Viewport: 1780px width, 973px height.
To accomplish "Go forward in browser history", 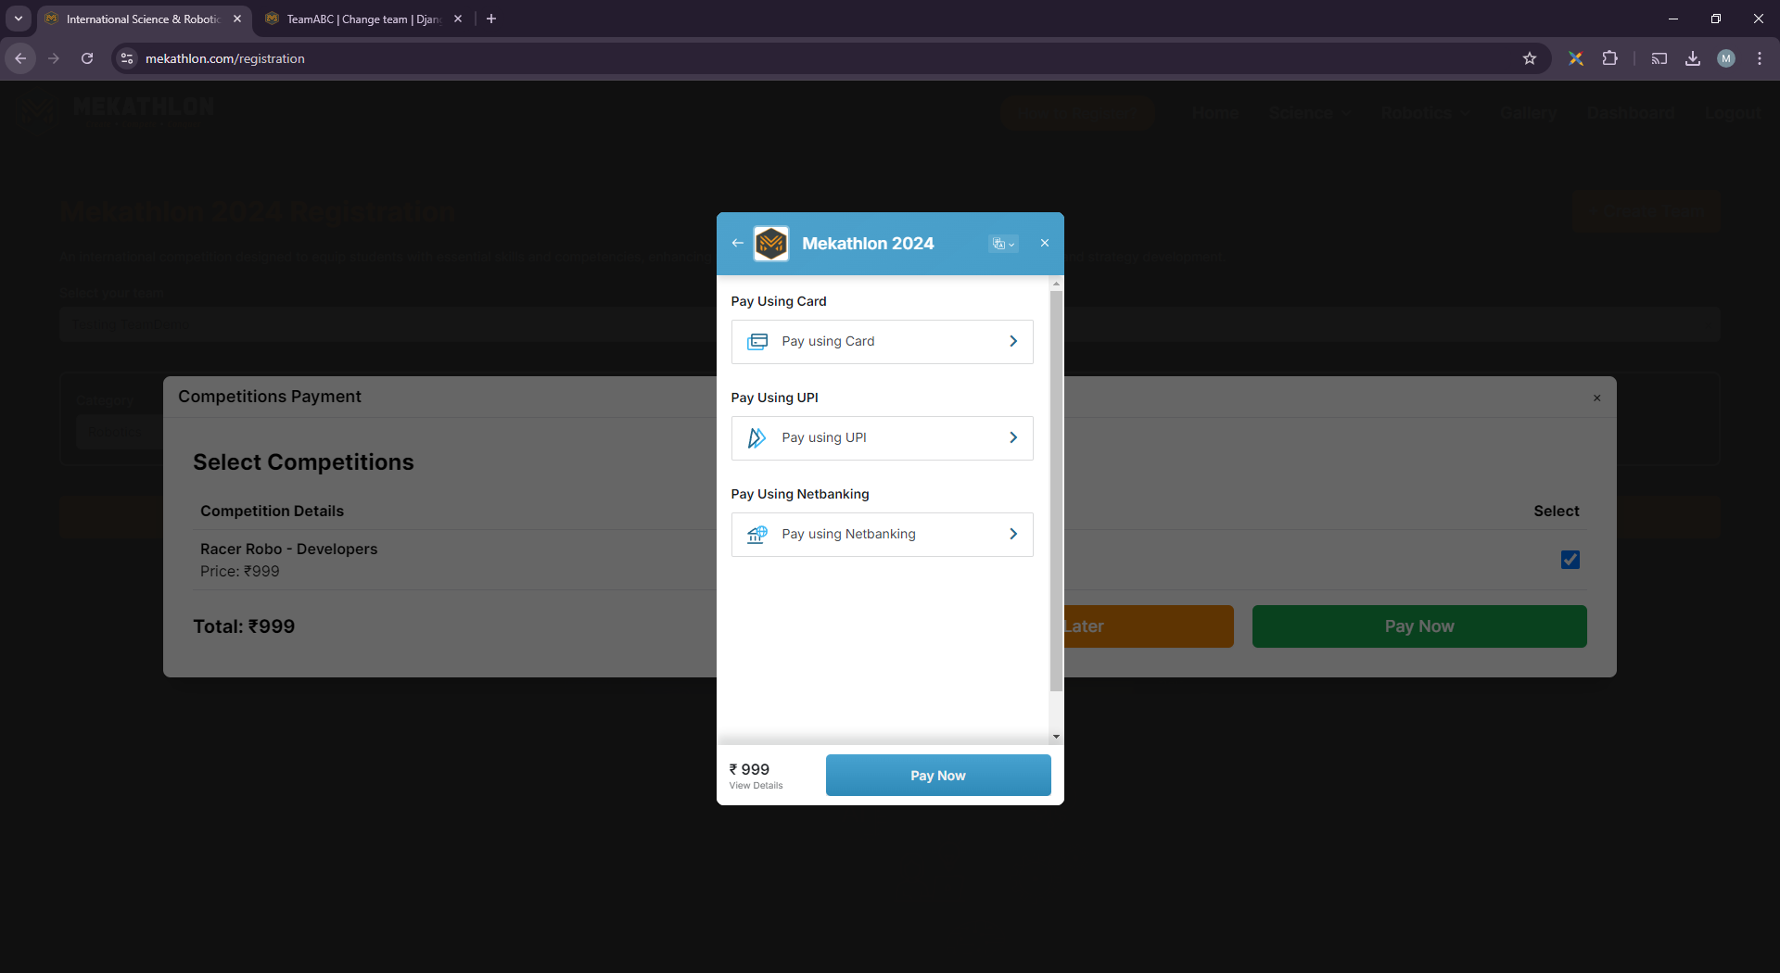I will pos(54,58).
